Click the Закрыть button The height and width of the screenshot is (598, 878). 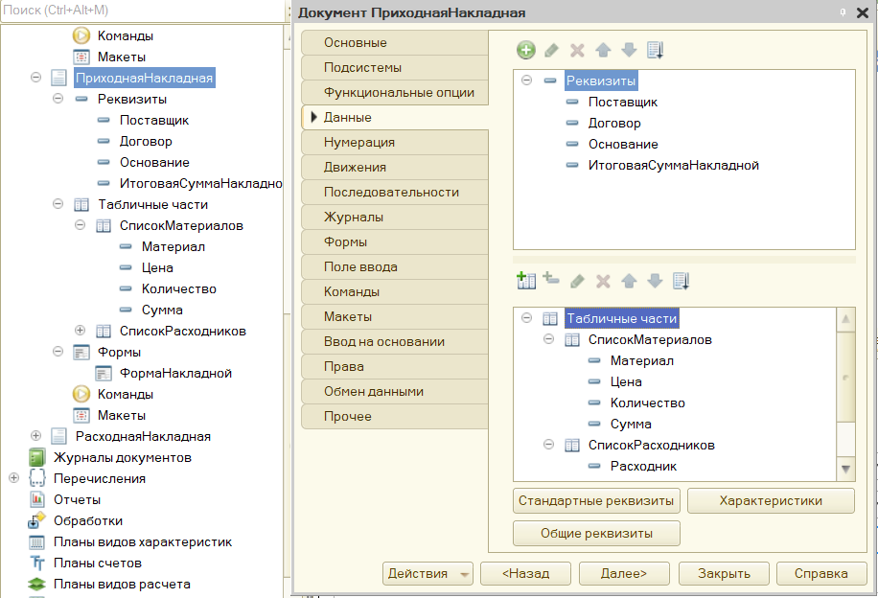click(724, 573)
